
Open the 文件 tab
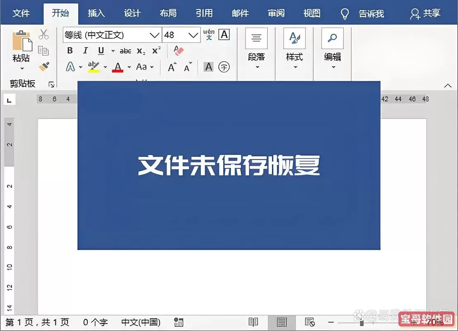click(x=21, y=13)
